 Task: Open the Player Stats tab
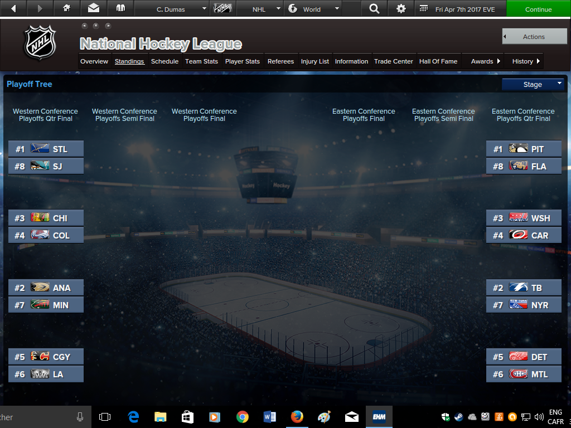243,61
